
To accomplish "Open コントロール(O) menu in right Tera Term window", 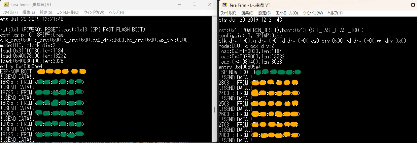I will pyautogui.click(x=287, y=13).
